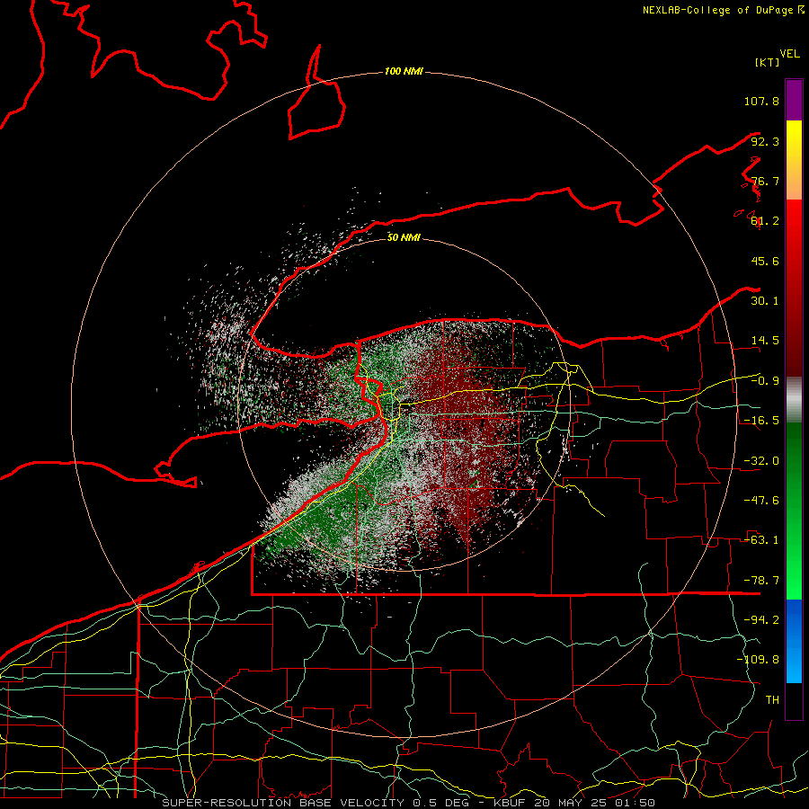This screenshot has width=809, height=809.
Task: Select the 92.3 velocity scale value
Action: [765, 141]
